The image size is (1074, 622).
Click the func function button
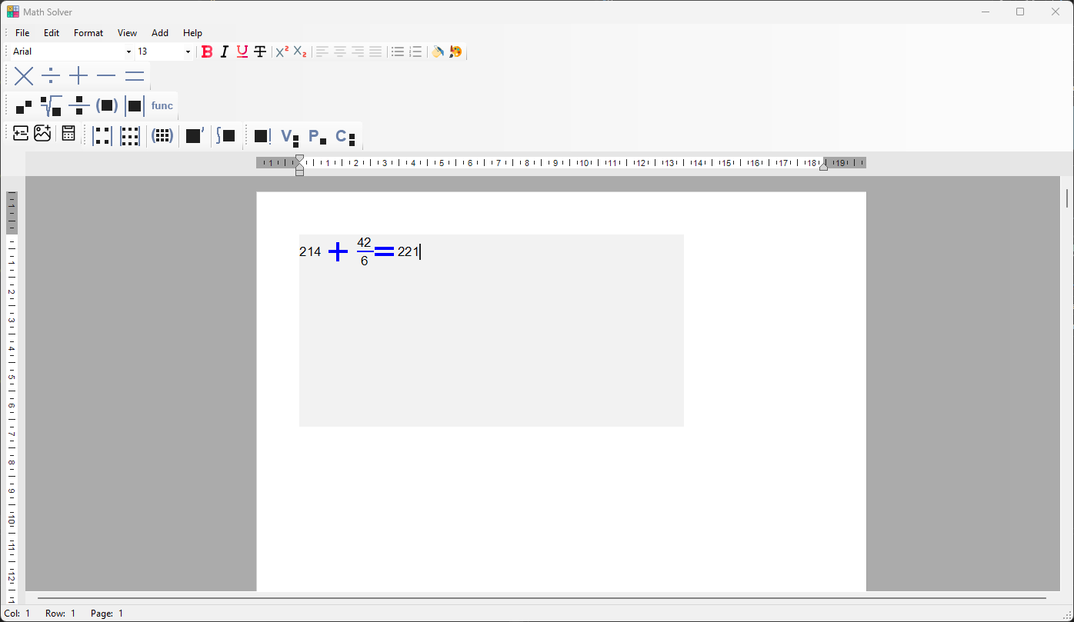pos(162,105)
